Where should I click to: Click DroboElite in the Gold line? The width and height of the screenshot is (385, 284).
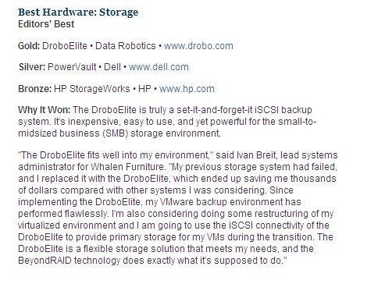coord(65,46)
